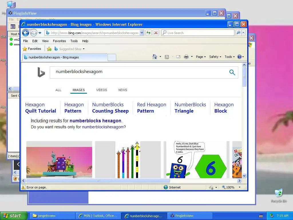
Task: Open the recent pages dropdown beside Forward
Action: coord(40,33)
